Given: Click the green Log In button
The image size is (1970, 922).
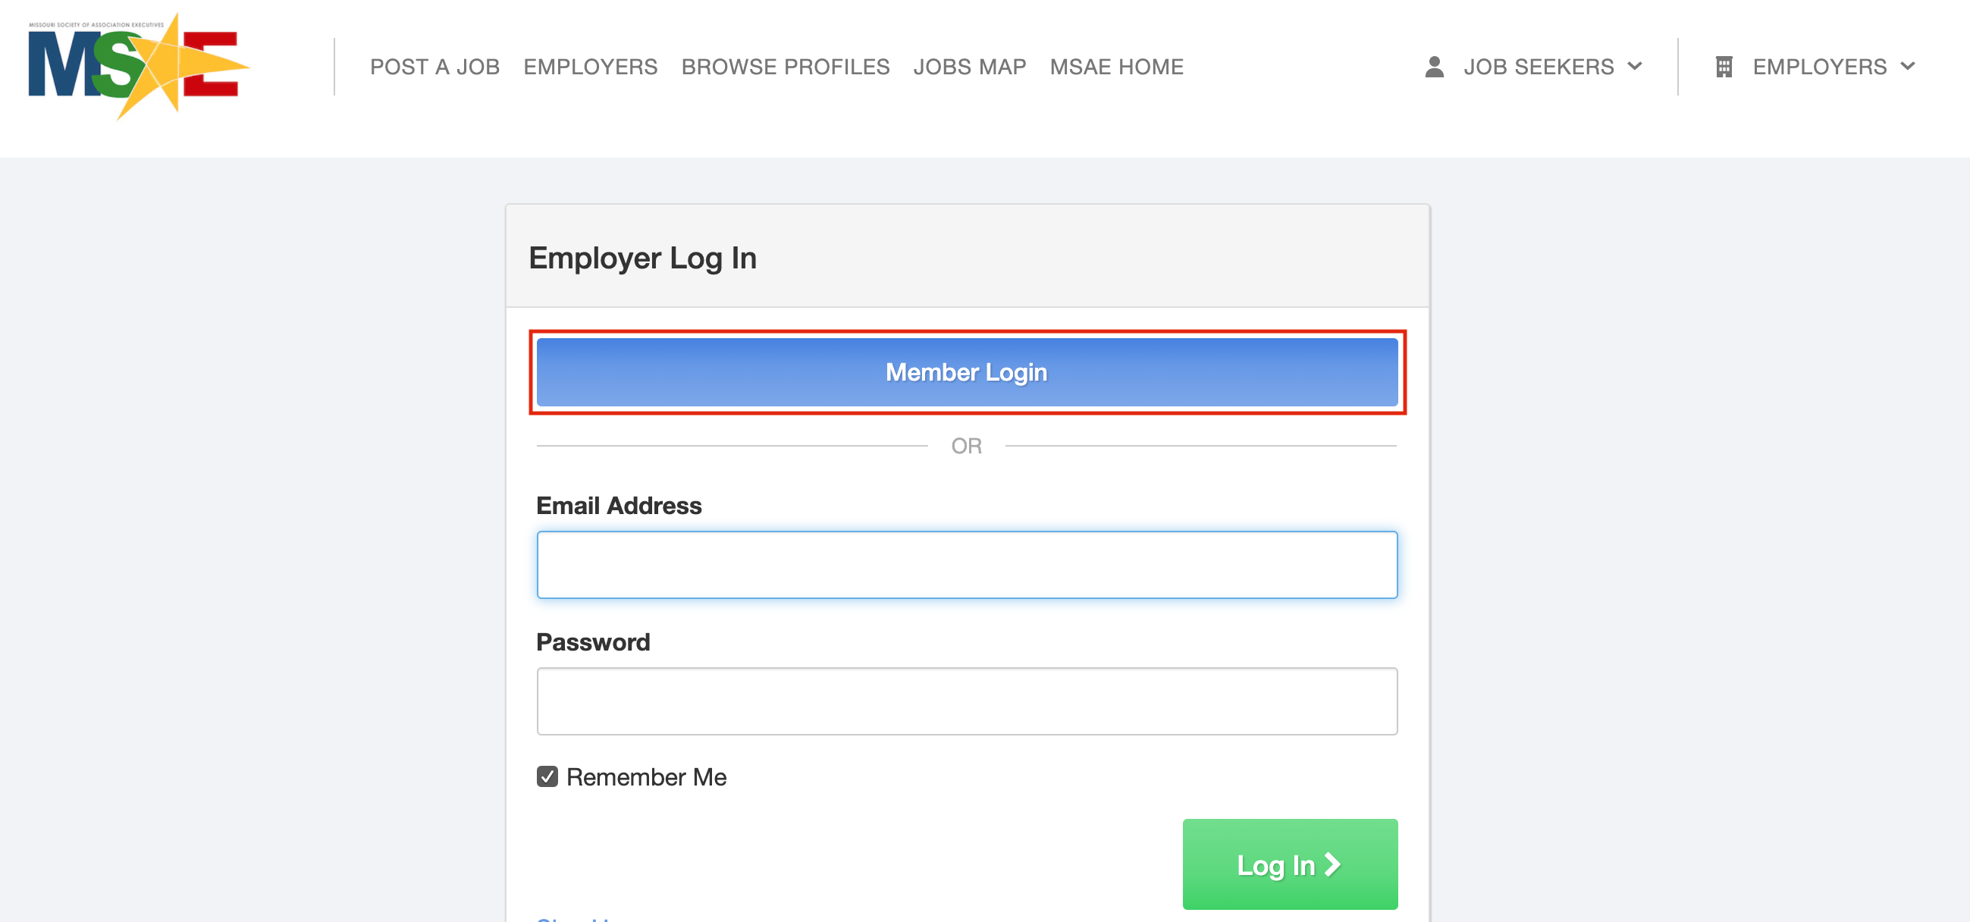Looking at the screenshot, I should pyautogui.click(x=1289, y=864).
